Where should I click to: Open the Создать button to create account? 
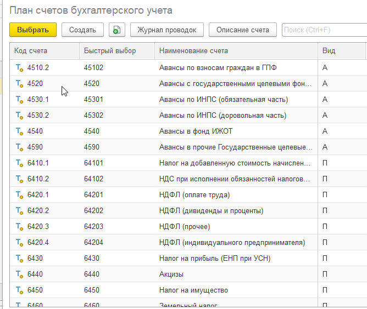tap(82, 30)
